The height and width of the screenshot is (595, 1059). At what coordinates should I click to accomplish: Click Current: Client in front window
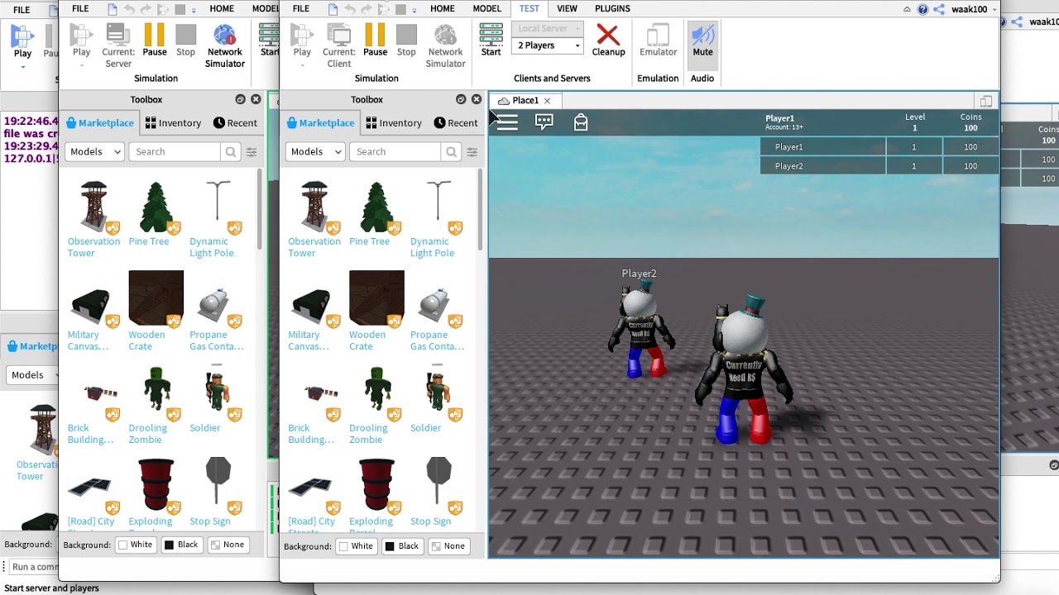coord(339,46)
